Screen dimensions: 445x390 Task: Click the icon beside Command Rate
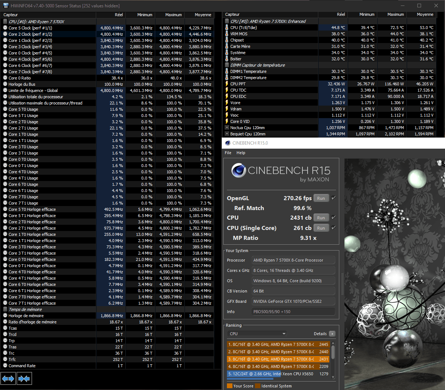coord(5,365)
